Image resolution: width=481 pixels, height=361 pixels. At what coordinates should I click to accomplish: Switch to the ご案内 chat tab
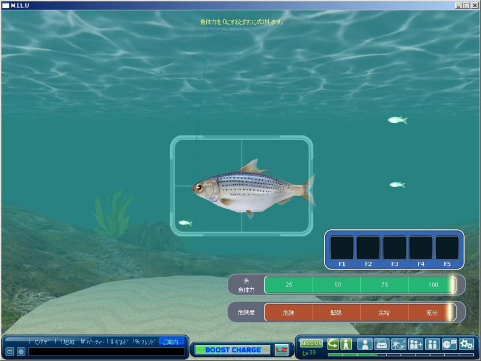[x=171, y=342]
